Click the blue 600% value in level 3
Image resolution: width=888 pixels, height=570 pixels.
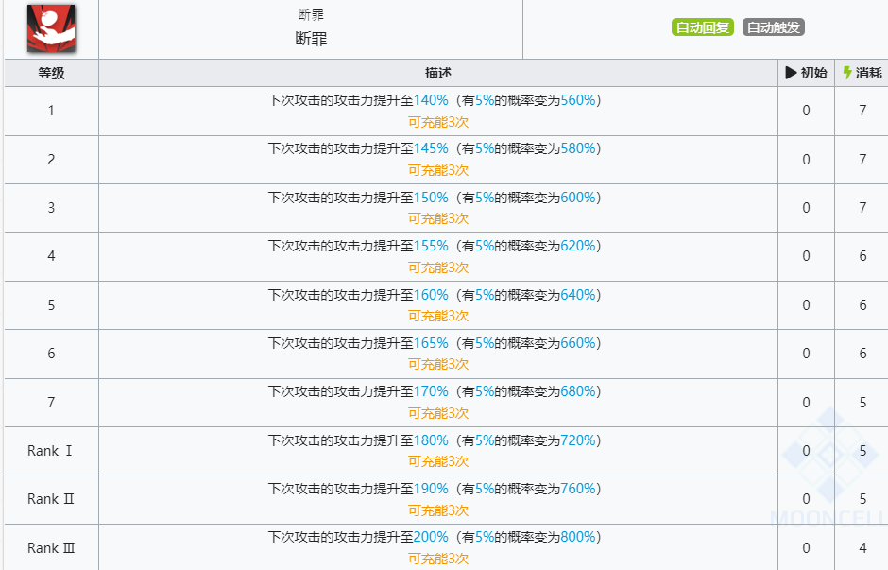578,198
